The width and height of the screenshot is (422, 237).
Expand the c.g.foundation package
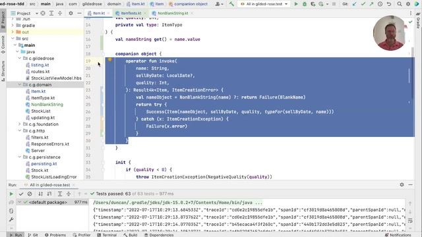click(x=19, y=124)
